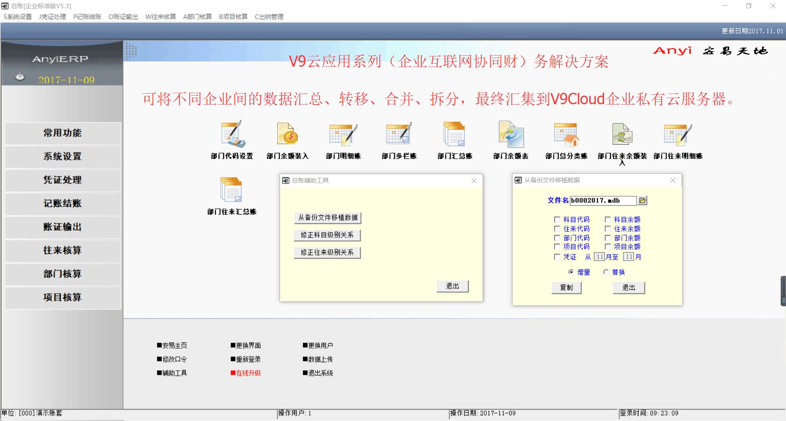The width and height of the screenshot is (786, 421).
Task: Check the 科目代码 checkbox
Action: click(557, 219)
